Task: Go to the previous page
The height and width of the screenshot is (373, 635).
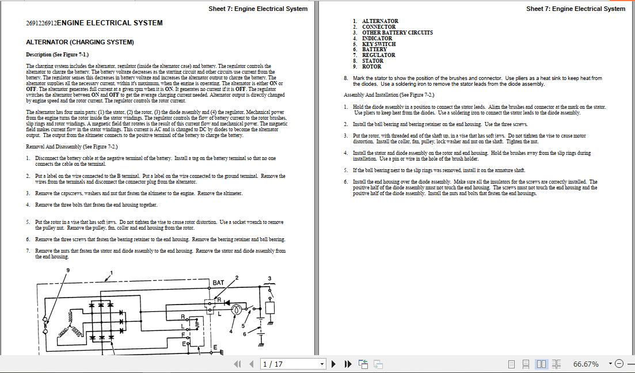Action: coord(252,364)
